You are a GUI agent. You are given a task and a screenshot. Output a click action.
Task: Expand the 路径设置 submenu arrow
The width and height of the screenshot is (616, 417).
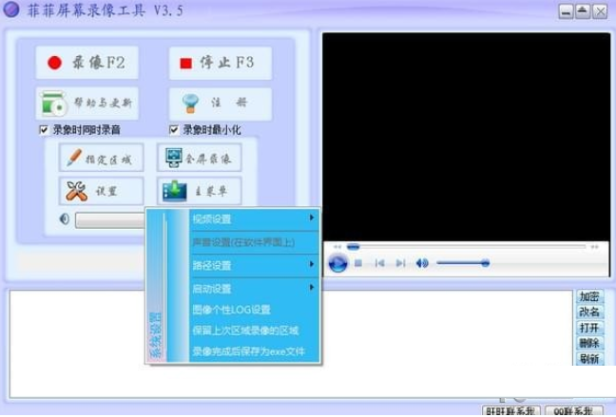click(x=312, y=264)
